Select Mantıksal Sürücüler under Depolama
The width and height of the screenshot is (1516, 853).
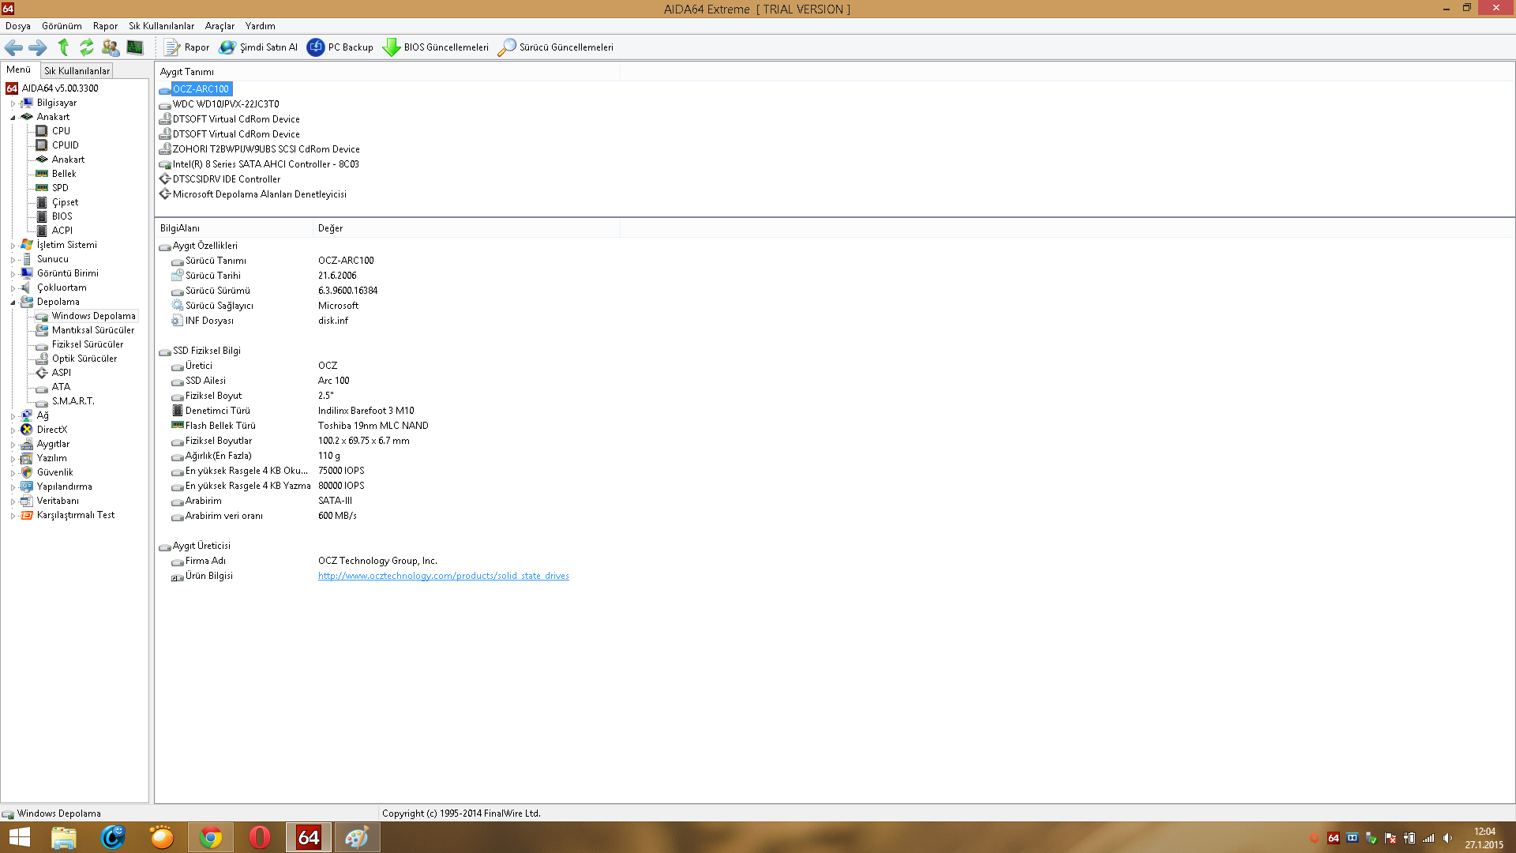point(93,330)
